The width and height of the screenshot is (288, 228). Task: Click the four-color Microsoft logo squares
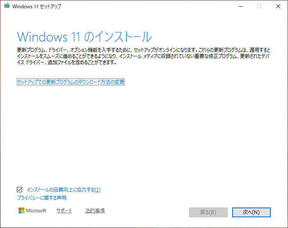tap(22, 211)
